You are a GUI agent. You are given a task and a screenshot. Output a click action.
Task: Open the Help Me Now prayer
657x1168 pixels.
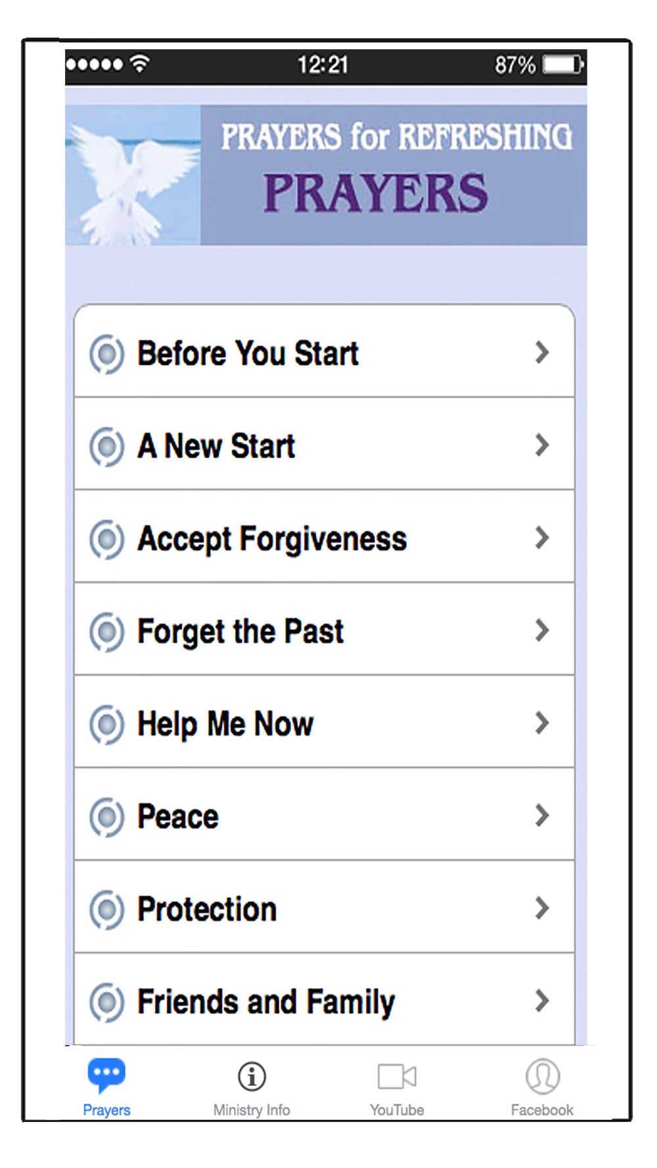[x=325, y=721]
